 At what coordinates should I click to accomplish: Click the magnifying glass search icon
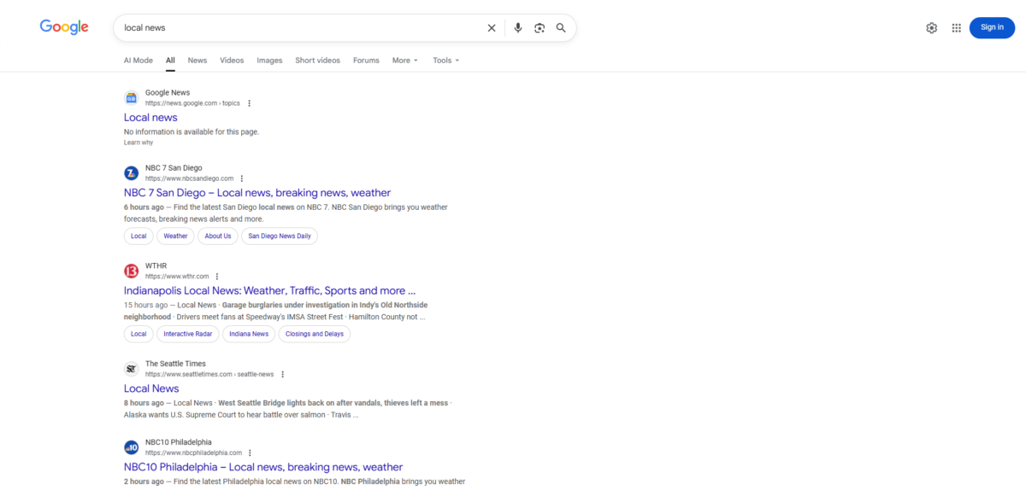coord(561,28)
